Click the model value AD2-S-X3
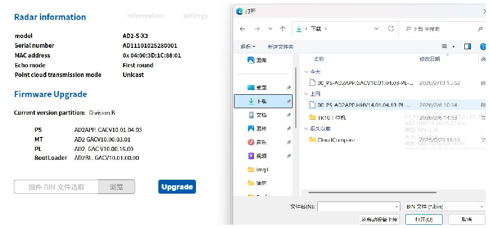The image size is (489, 228). [x=135, y=36]
